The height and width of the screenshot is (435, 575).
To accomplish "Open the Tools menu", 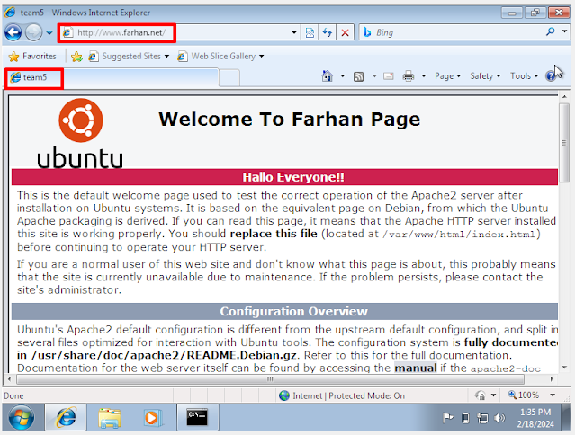I will 524,76.
